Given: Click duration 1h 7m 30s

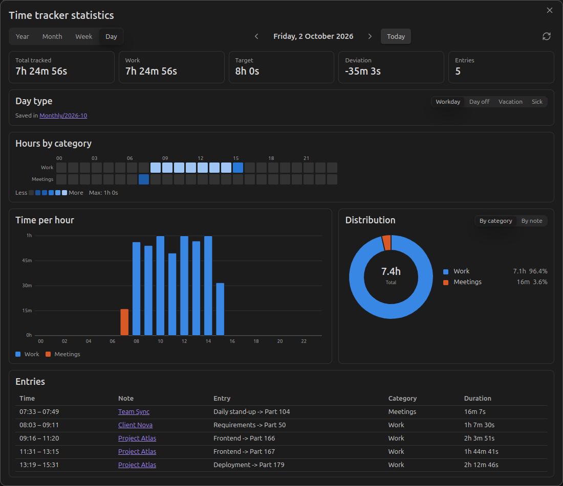Looking at the screenshot, I should [x=479, y=425].
